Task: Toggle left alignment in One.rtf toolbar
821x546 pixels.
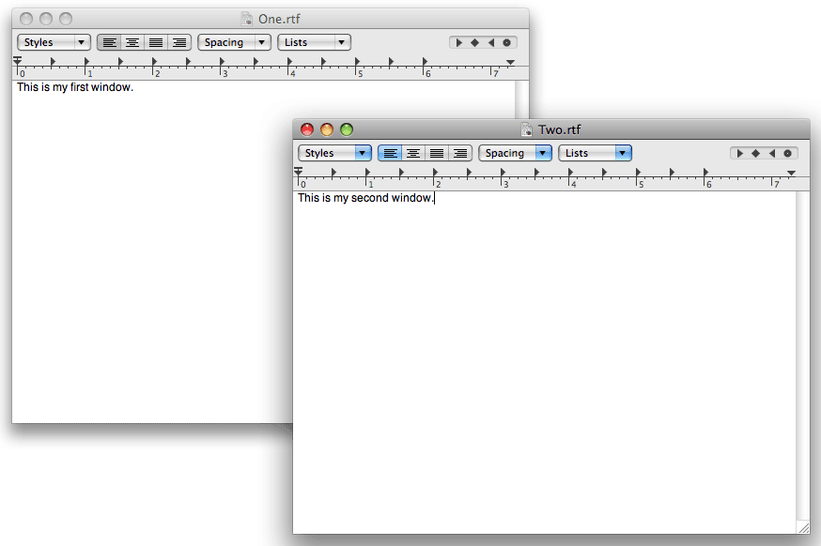Action: pos(109,42)
